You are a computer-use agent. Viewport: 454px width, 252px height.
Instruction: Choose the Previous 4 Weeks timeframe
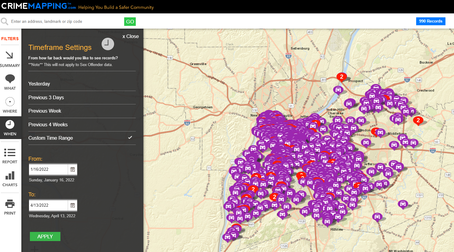pyautogui.click(x=48, y=124)
